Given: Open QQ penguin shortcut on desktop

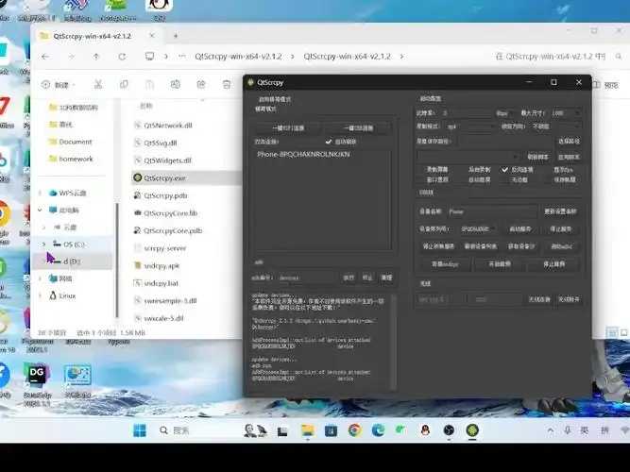Looking at the screenshot, I should tap(159, 8).
